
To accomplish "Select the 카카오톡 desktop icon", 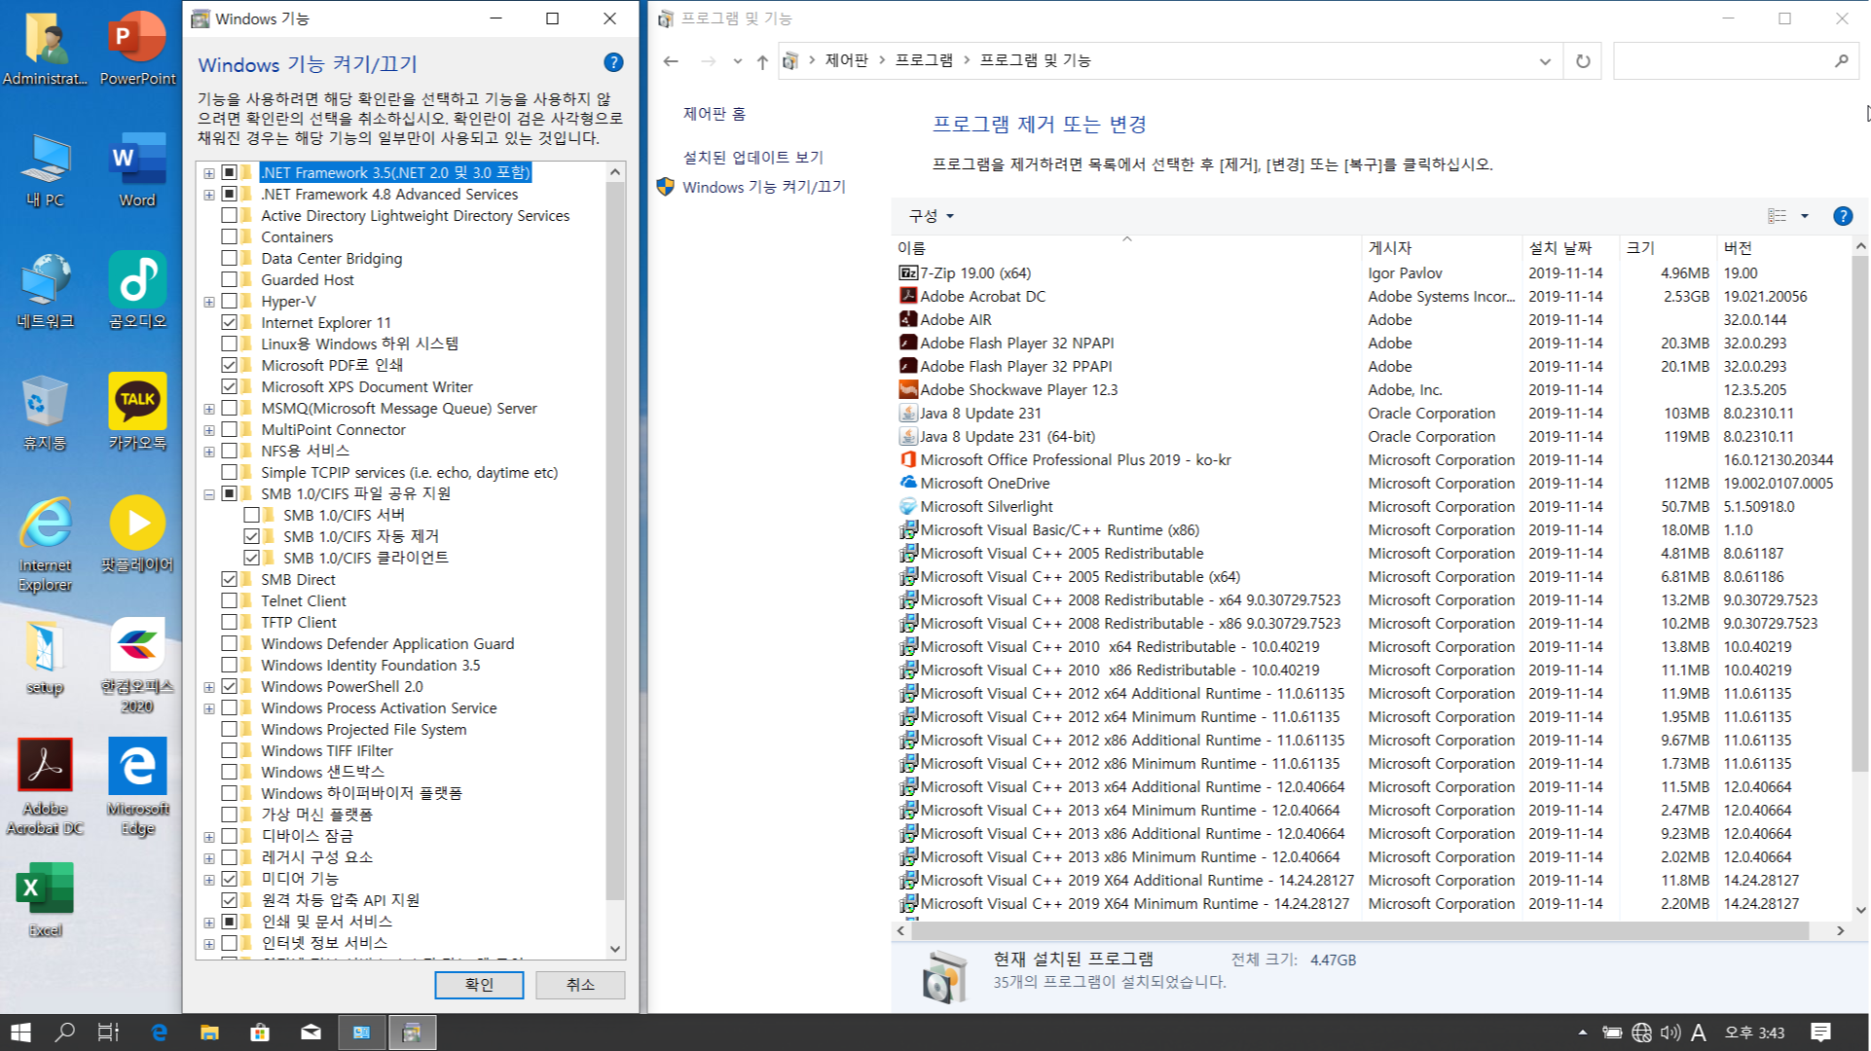I will click(x=137, y=413).
